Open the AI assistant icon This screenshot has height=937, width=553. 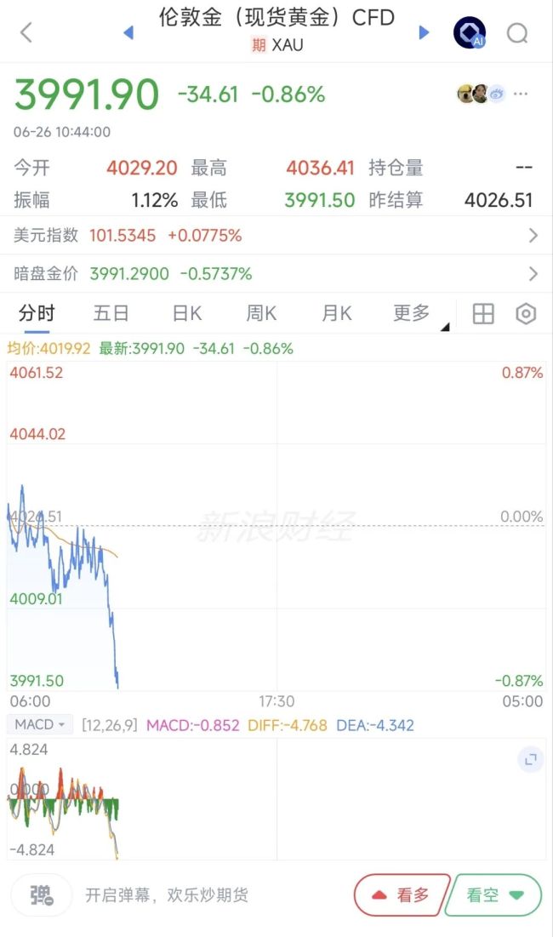tap(470, 32)
